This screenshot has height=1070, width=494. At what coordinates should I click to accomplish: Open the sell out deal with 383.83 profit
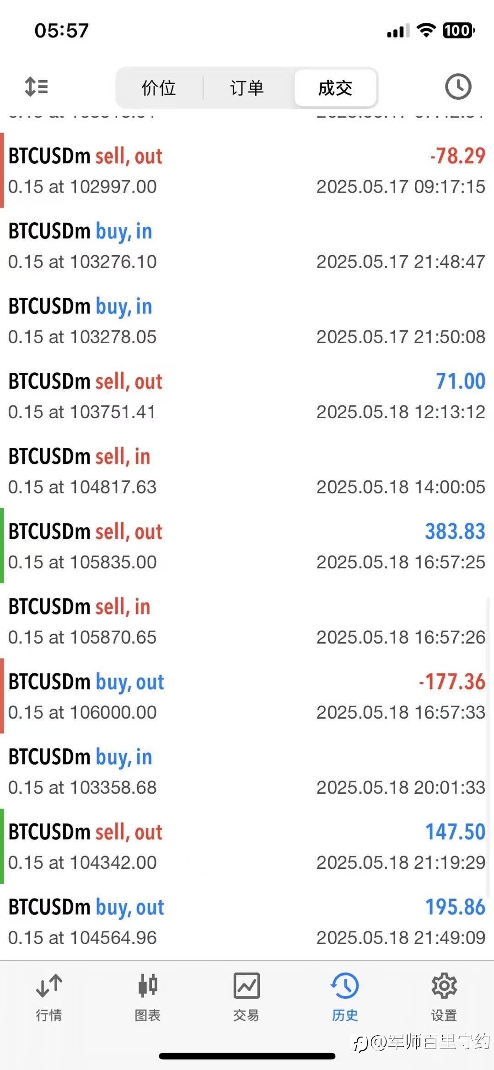point(247,546)
